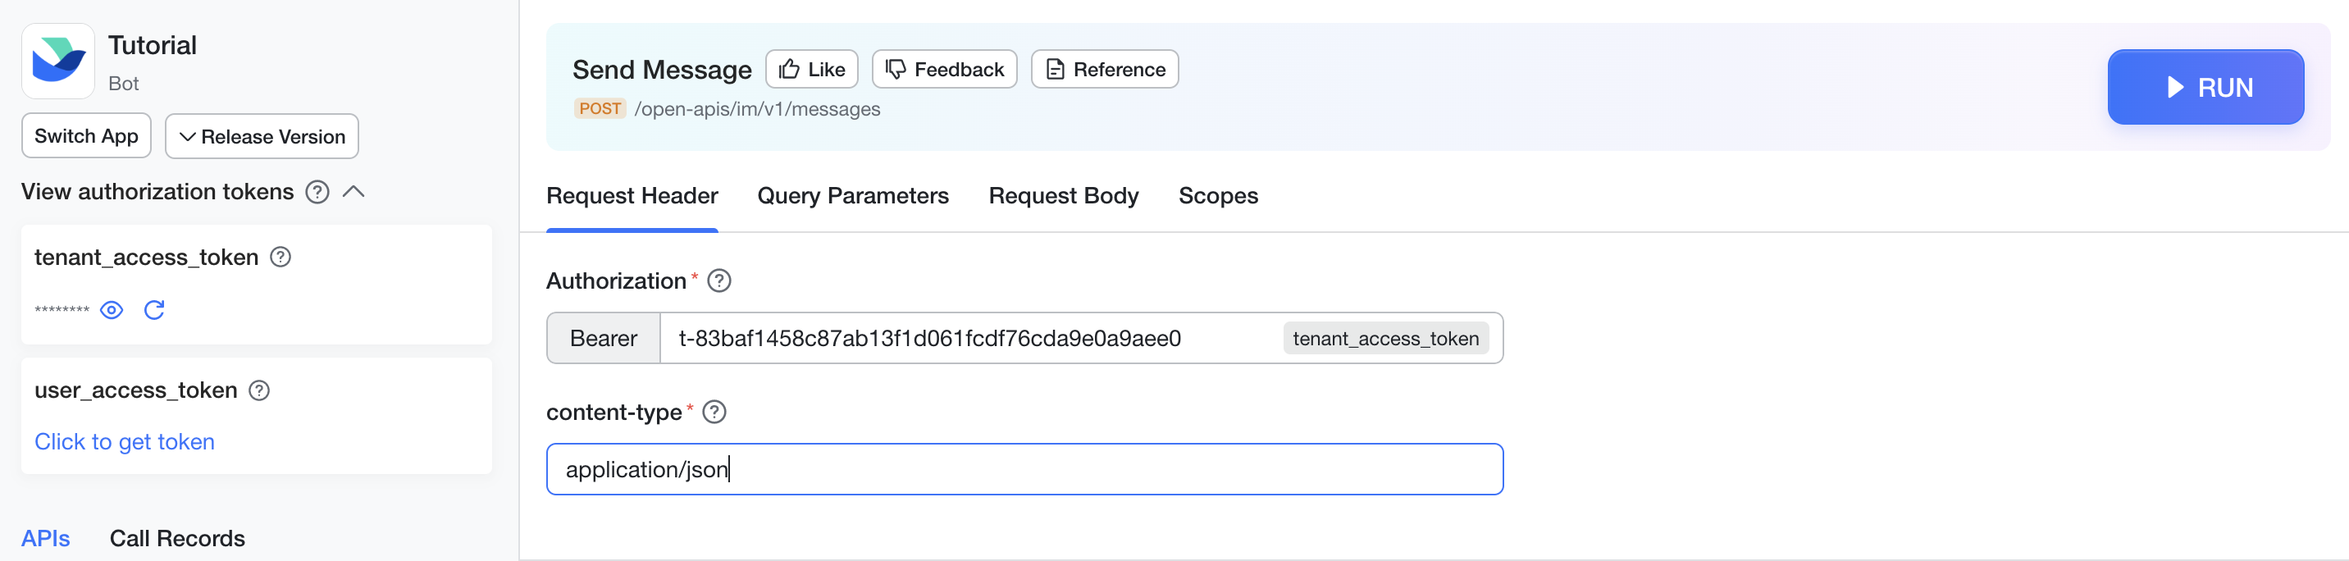Switch to the Query Parameters tab
The width and height of the screenshot is (2349, 561).
(853, 196)
